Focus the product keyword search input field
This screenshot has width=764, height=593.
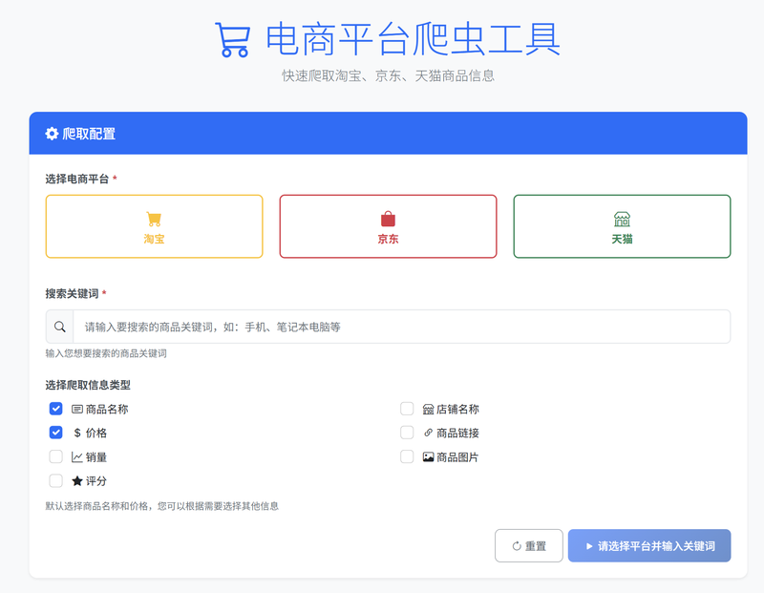401,327
